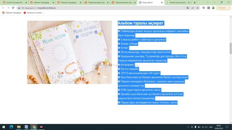This screenshot has height=130, width=232.
Task: Click the 35 ең маңызды тақырыптар line
Action: 145,52
